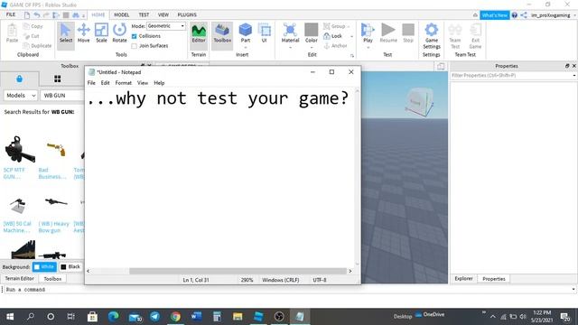This screenshot has height=325, width=578.
Task: Expand the Play button dropdown arrow
Action: [368, 48]
